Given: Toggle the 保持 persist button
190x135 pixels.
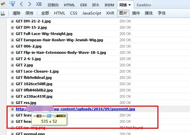Looking at the screenshot, I should (x=29, y=13).
